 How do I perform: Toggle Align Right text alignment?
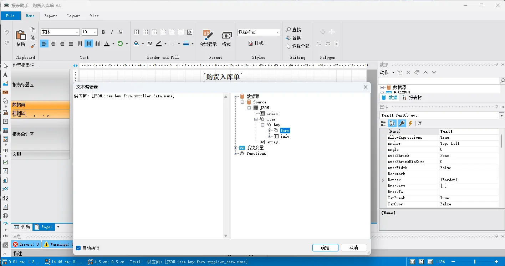(x=62, y=44)
